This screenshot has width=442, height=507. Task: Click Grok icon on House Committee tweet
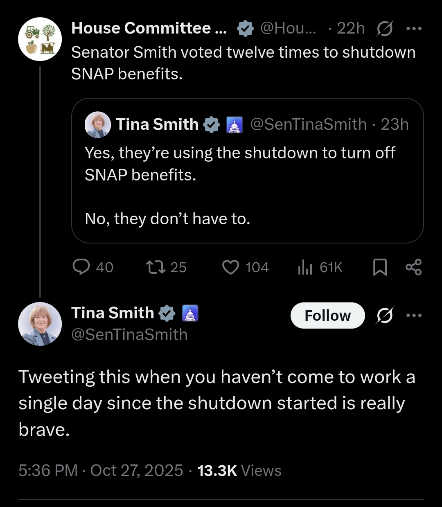coord(384,29)
